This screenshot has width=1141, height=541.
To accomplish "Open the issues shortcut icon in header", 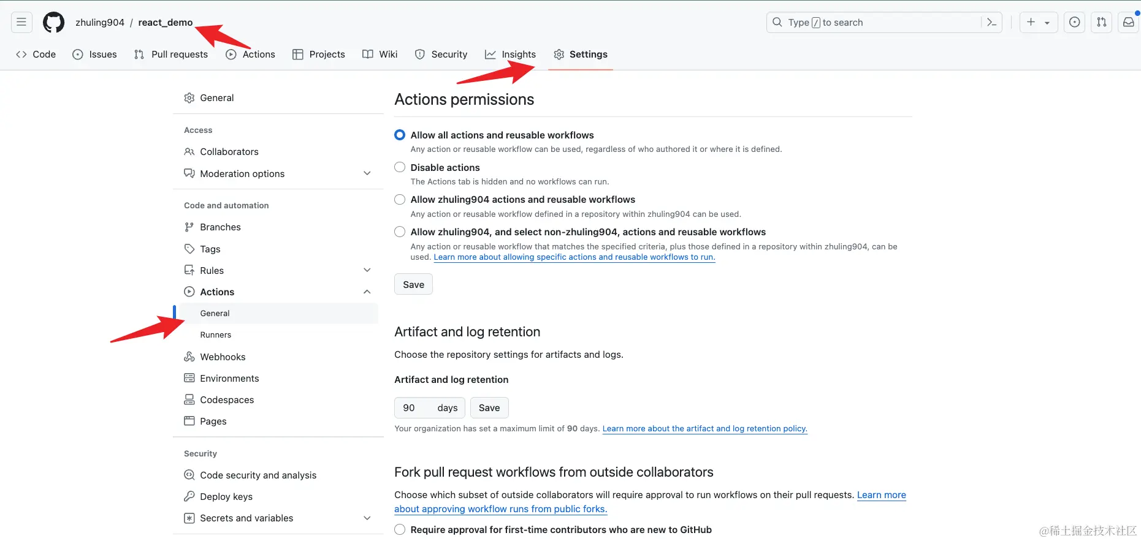I will coord(1074,22).
